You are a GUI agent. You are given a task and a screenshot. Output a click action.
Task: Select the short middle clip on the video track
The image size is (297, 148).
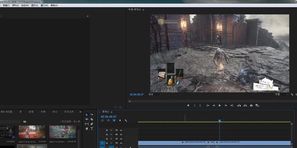(x=210, y=143)
